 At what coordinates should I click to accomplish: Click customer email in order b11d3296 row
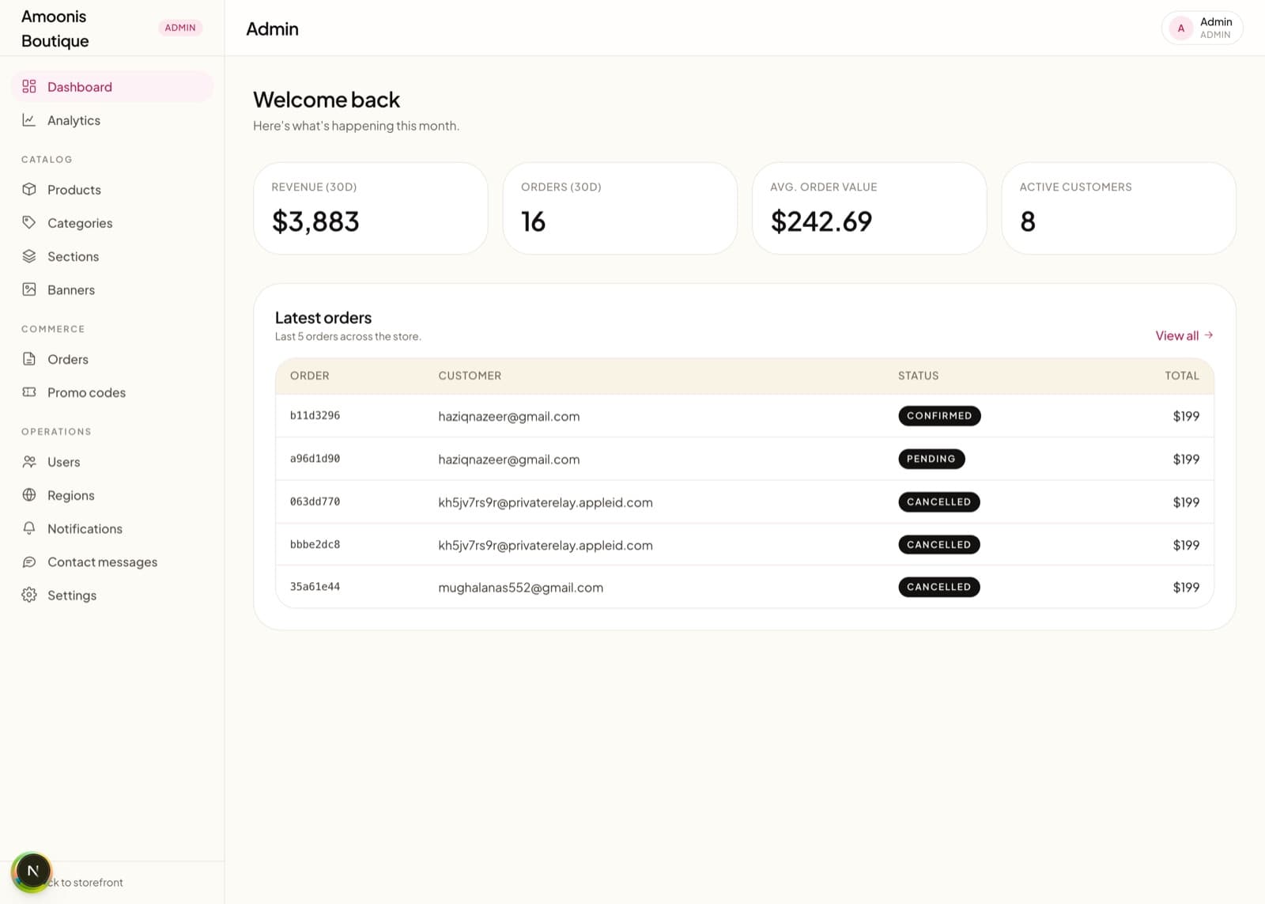[x=508, y=416]
